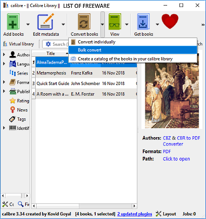
Task: Click the tag browser configure wrench icon
Action: click(5, 204)
